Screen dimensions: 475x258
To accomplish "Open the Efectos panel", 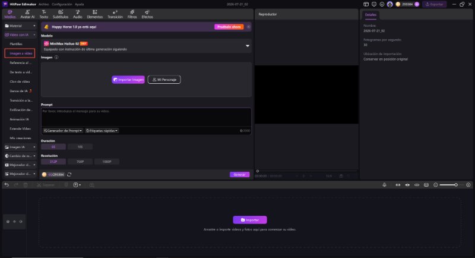I will tap(147, 14).
